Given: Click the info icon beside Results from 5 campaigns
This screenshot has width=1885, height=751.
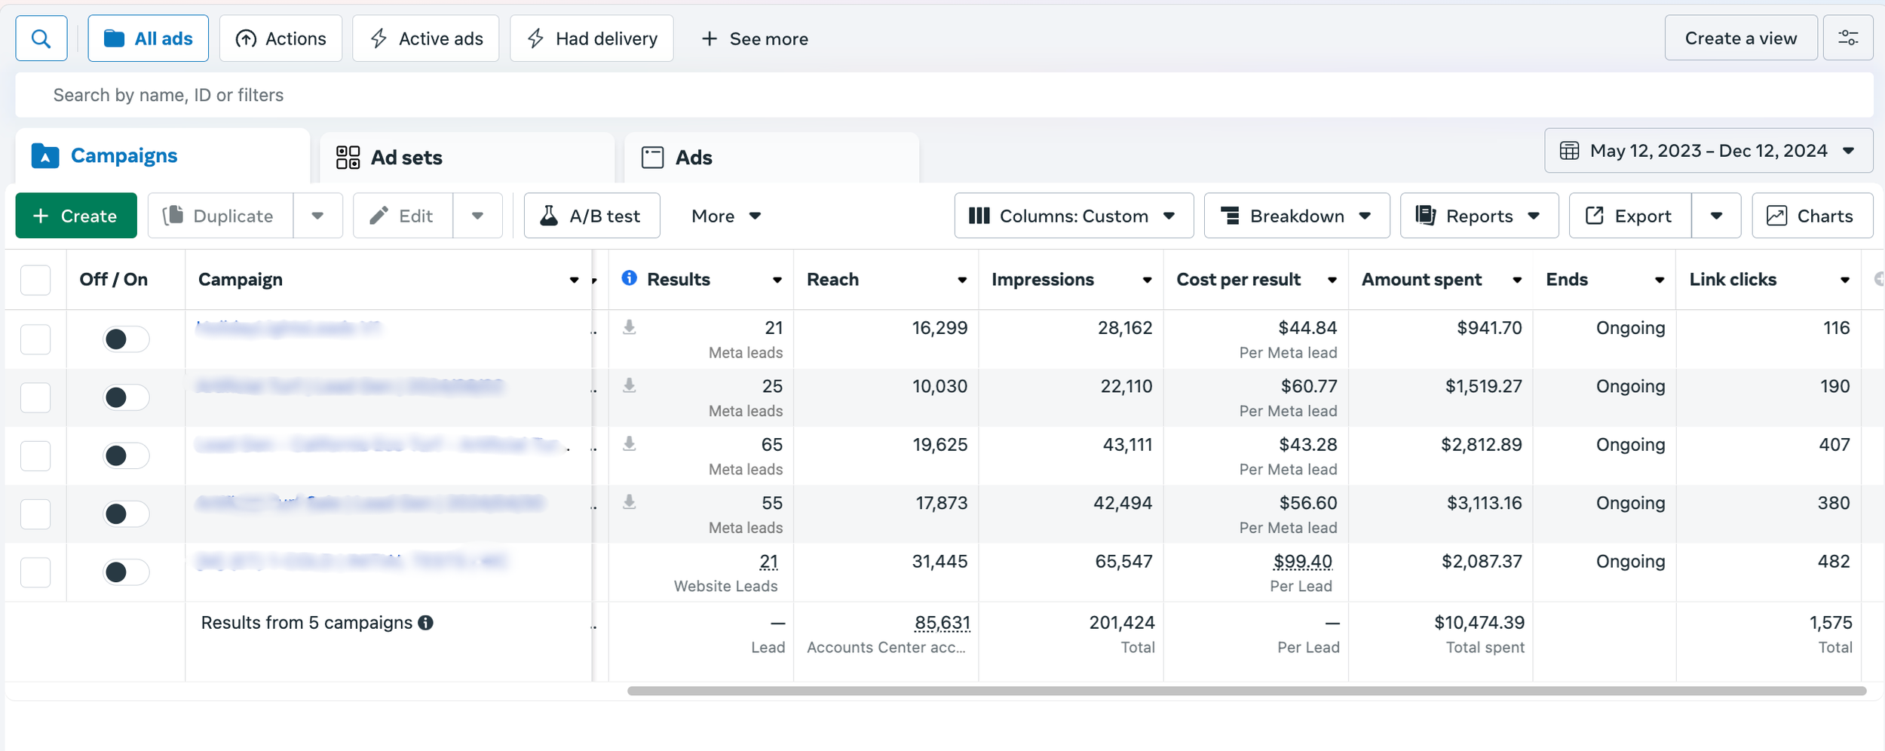Looking at the screenshot, I should (426, 623).
